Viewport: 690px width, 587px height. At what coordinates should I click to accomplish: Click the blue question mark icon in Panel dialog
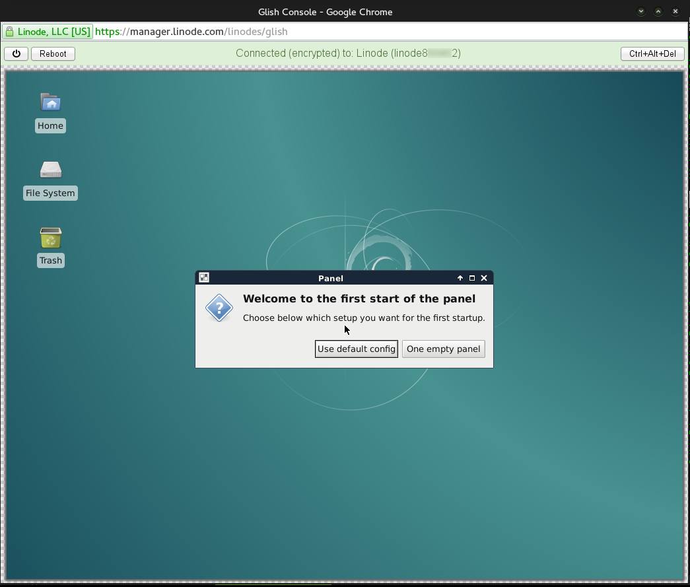point(219,308)
